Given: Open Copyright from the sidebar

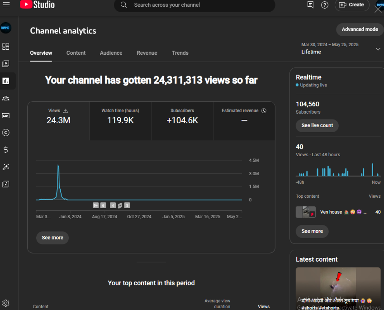Looking at the screenshot, I should point(5,133).
